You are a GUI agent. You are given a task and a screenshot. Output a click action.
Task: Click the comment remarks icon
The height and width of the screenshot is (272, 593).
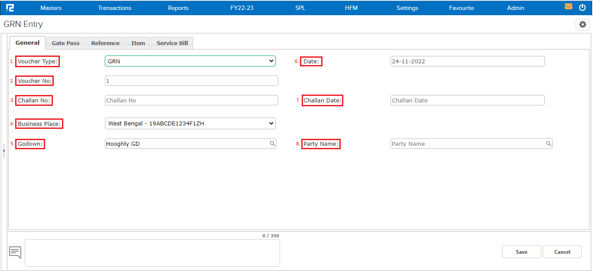15,252
